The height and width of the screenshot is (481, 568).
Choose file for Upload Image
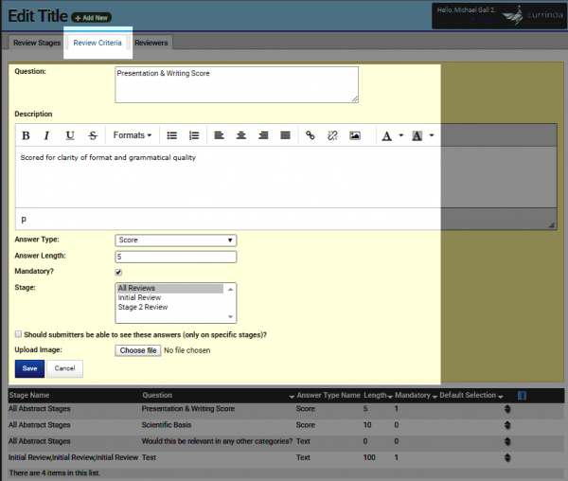click(138, 350)
